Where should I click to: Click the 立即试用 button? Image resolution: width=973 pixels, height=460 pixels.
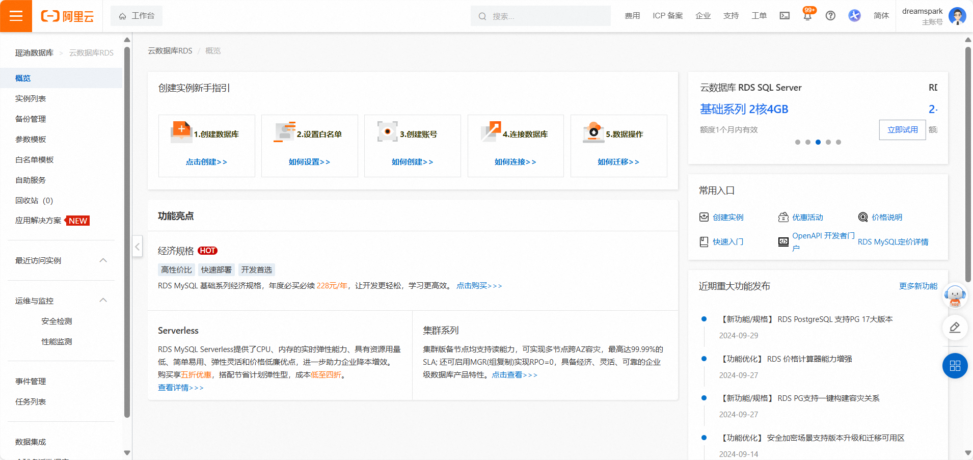click(902, 130)
